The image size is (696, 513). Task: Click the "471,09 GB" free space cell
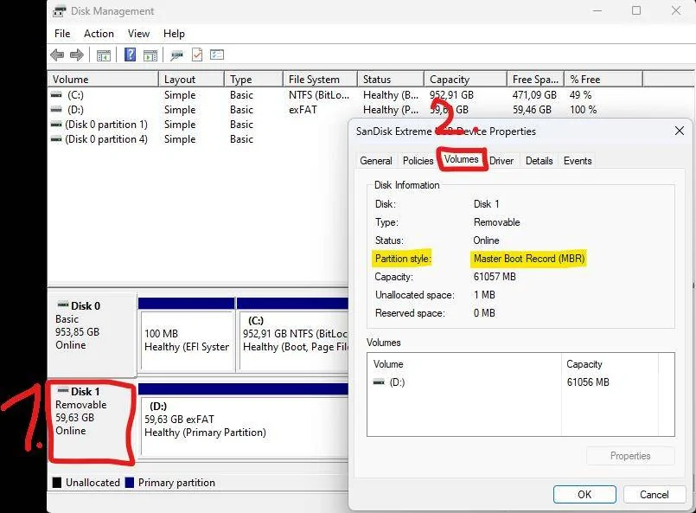point(534,95)
